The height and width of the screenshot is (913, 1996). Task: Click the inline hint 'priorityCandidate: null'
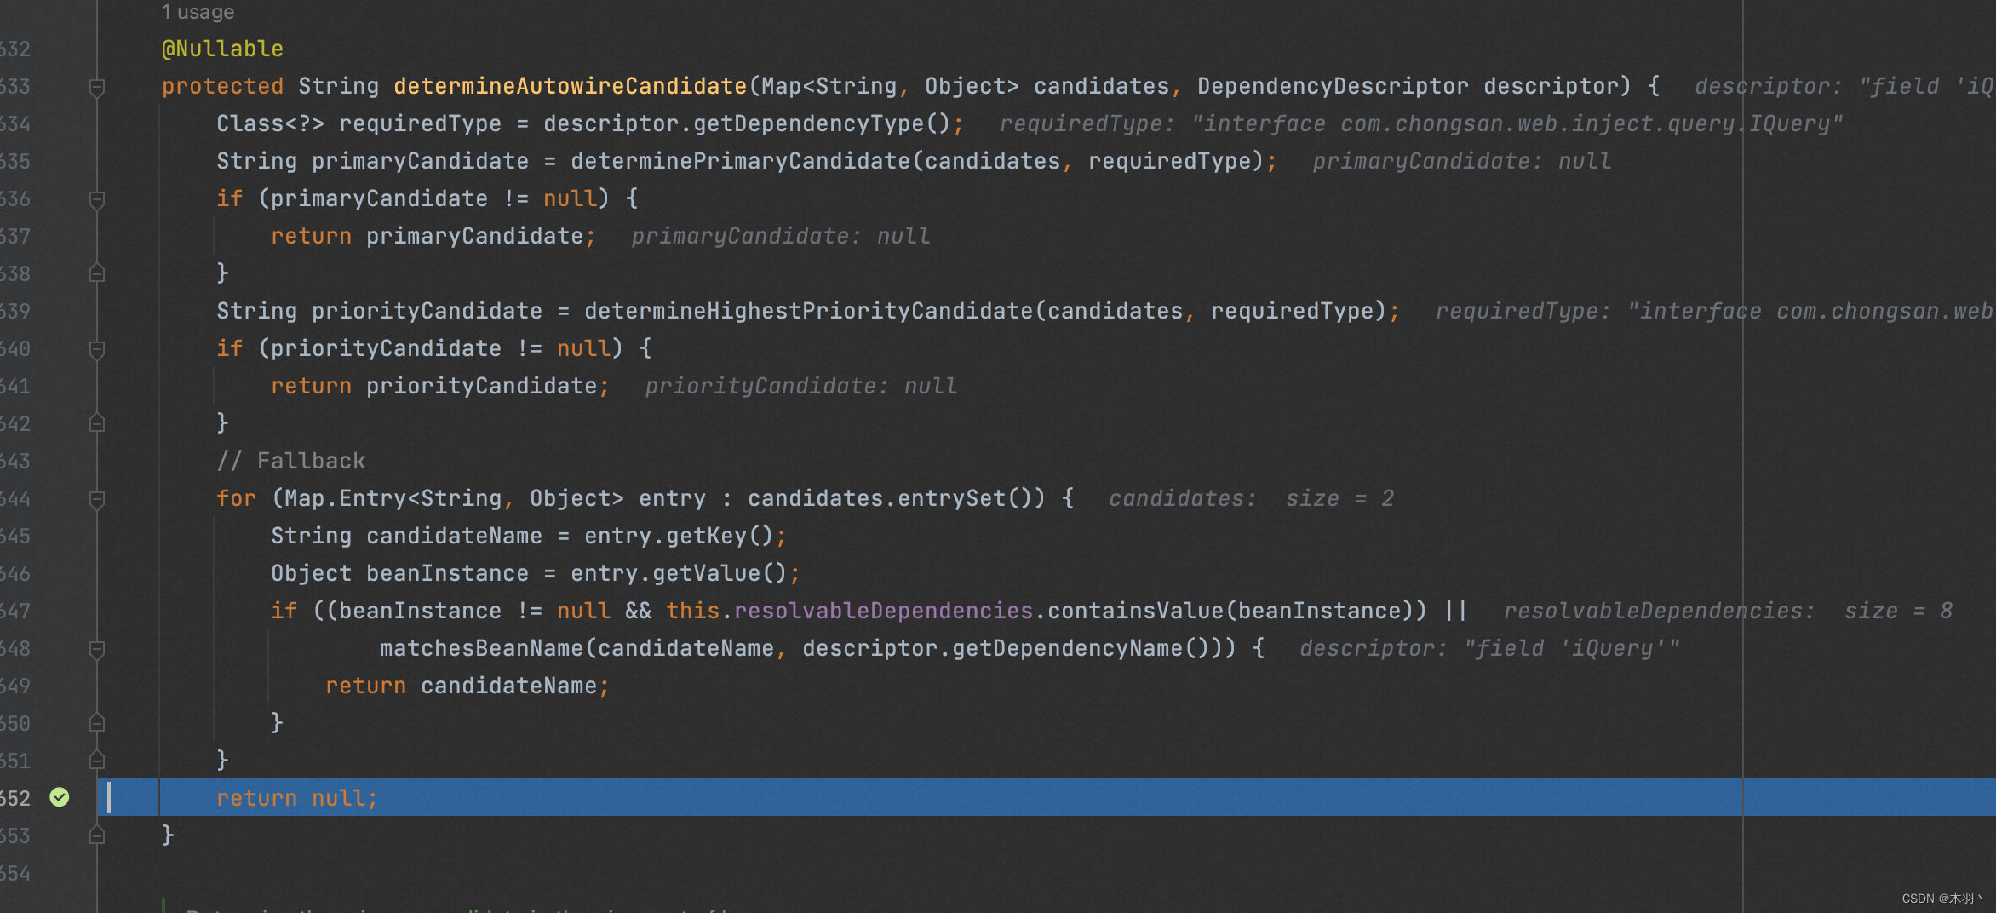tap(801, 386)
